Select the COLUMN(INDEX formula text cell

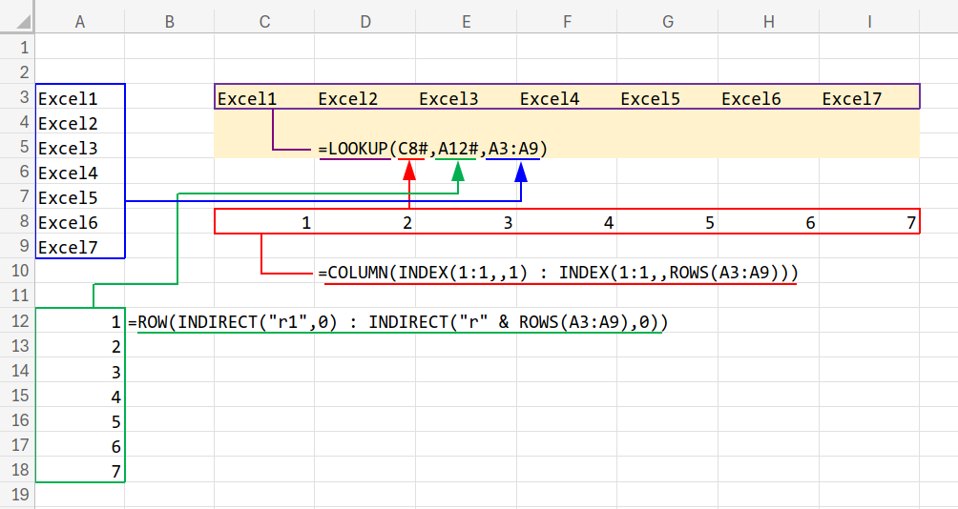[x=558, y=273]
